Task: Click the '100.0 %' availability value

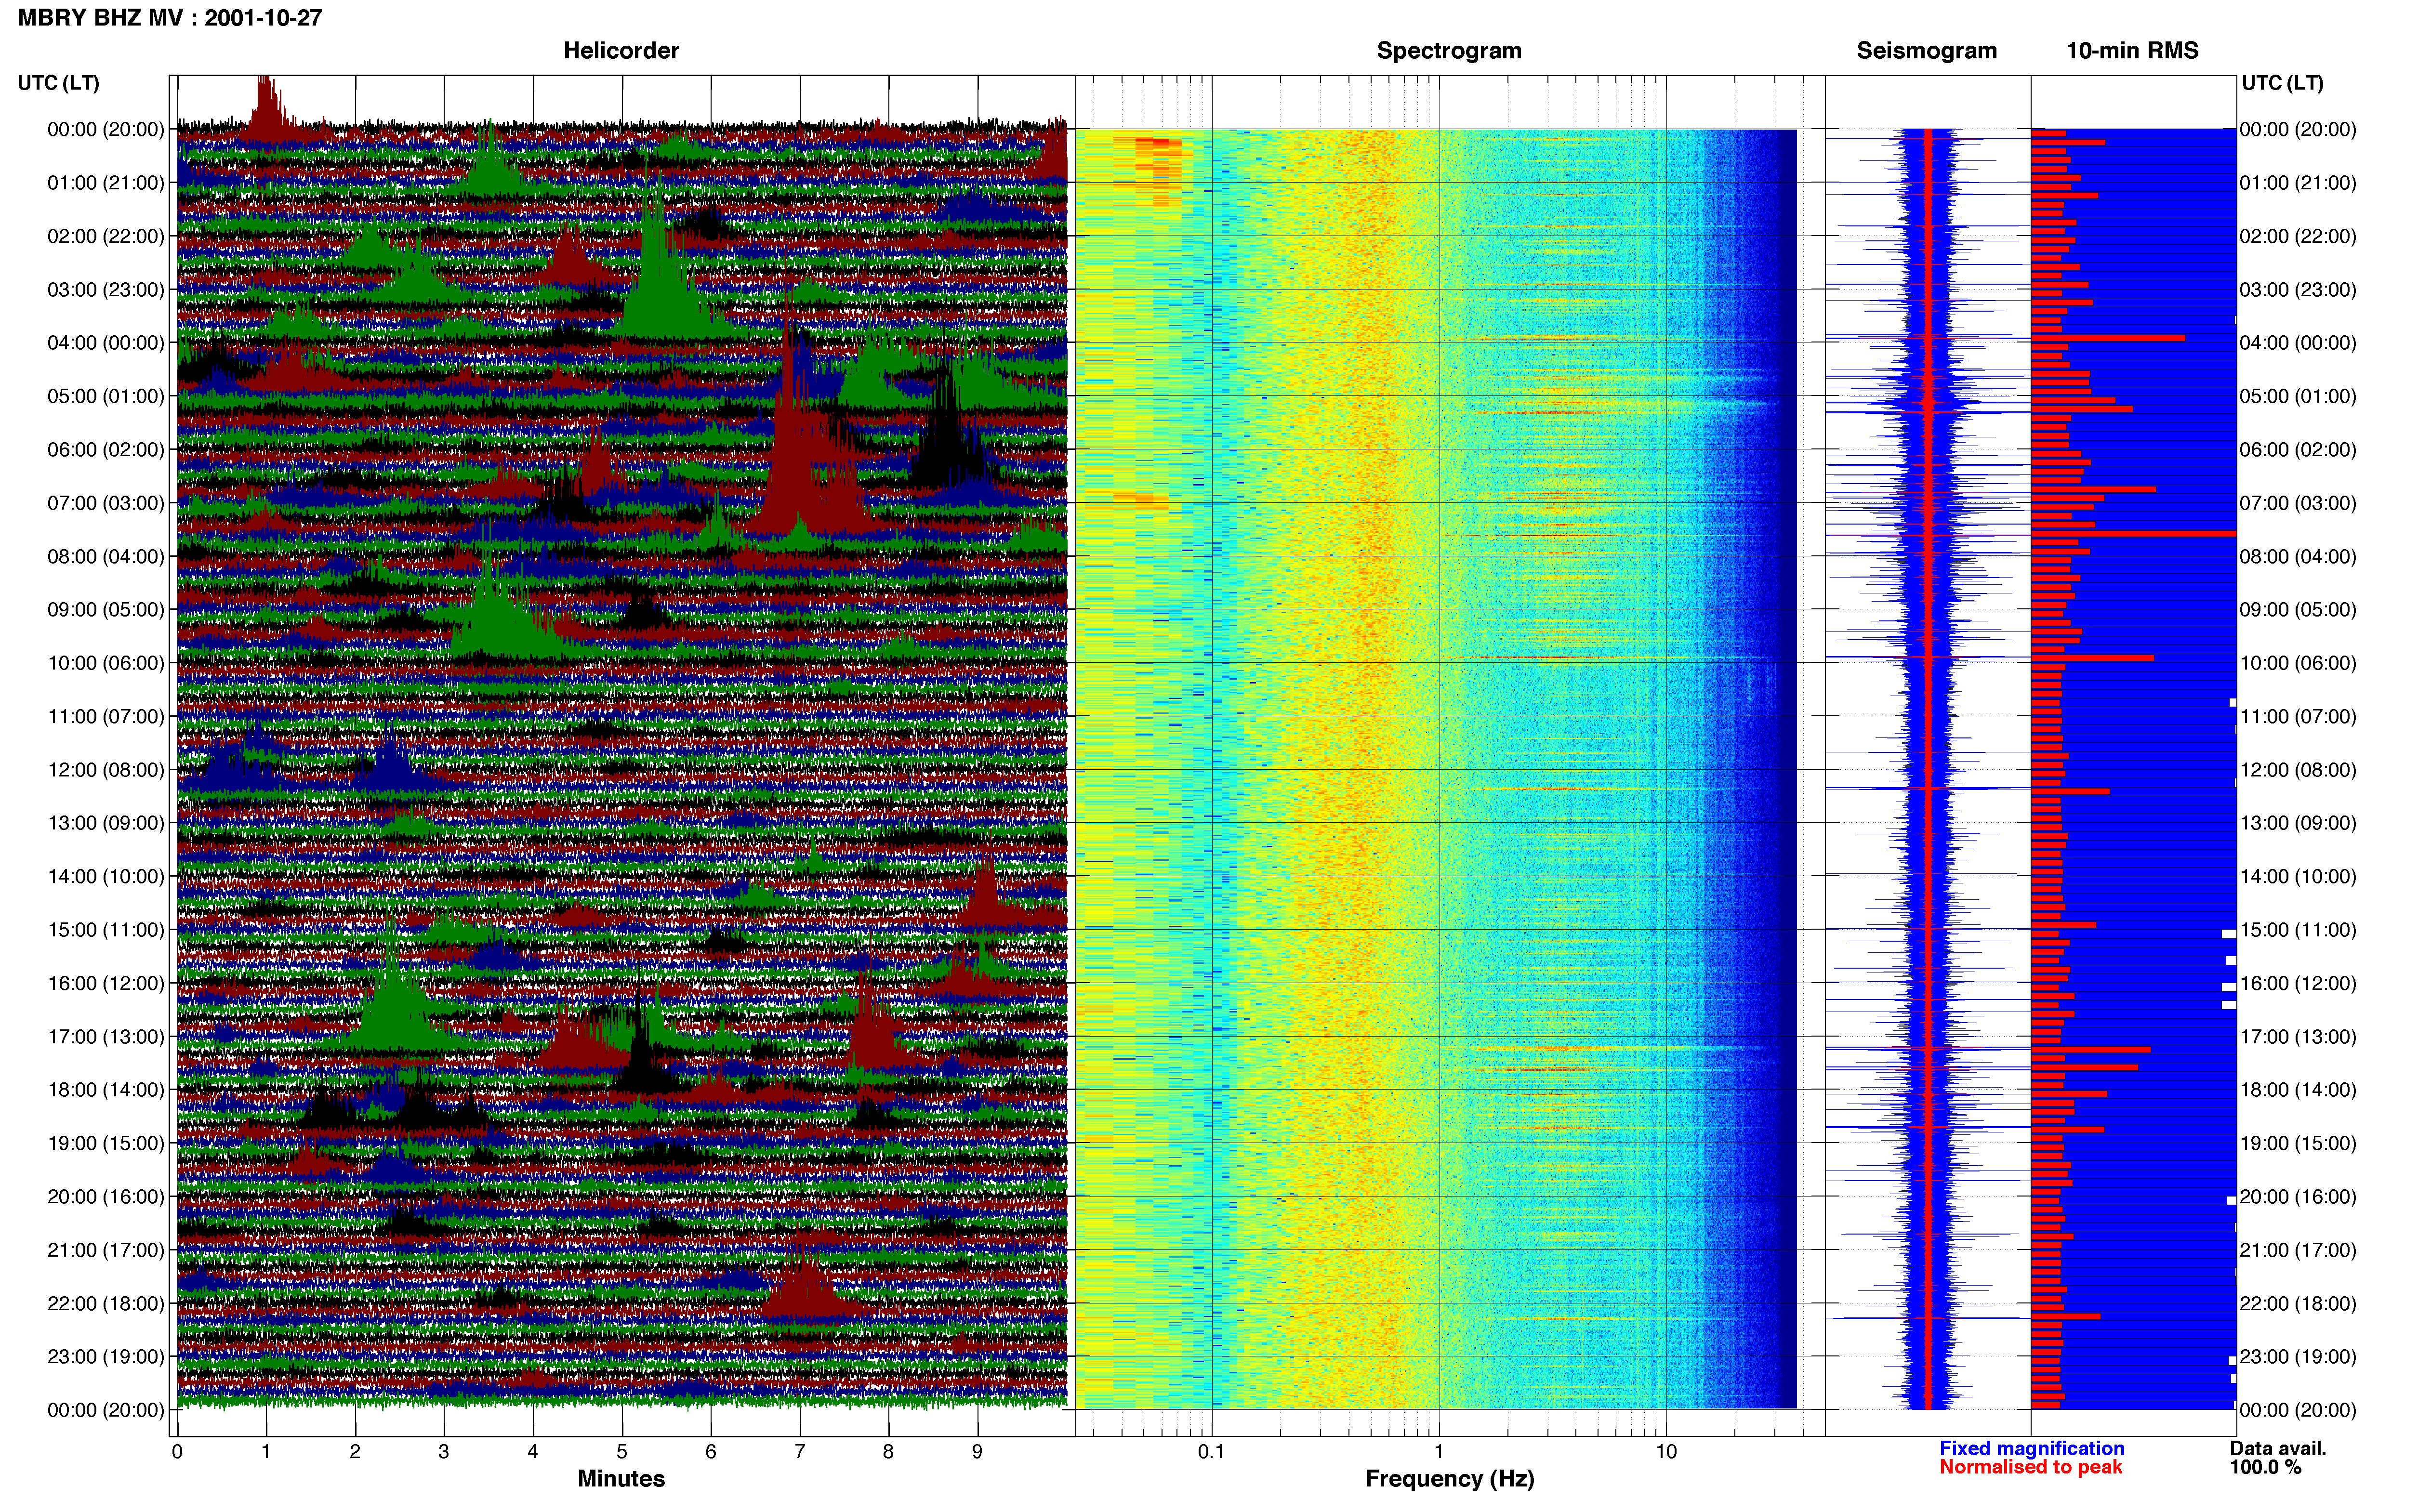Action: (x=2265, y=1468)
